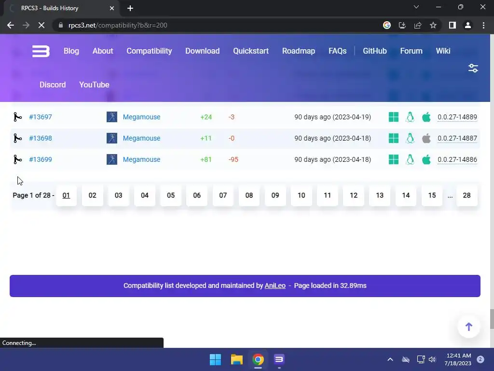Click Megamouse avatar in row #13699
Viewport: 494px width, 371px height.
[112, 159]
